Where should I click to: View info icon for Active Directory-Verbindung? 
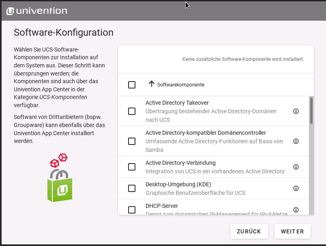click(296, 167)
